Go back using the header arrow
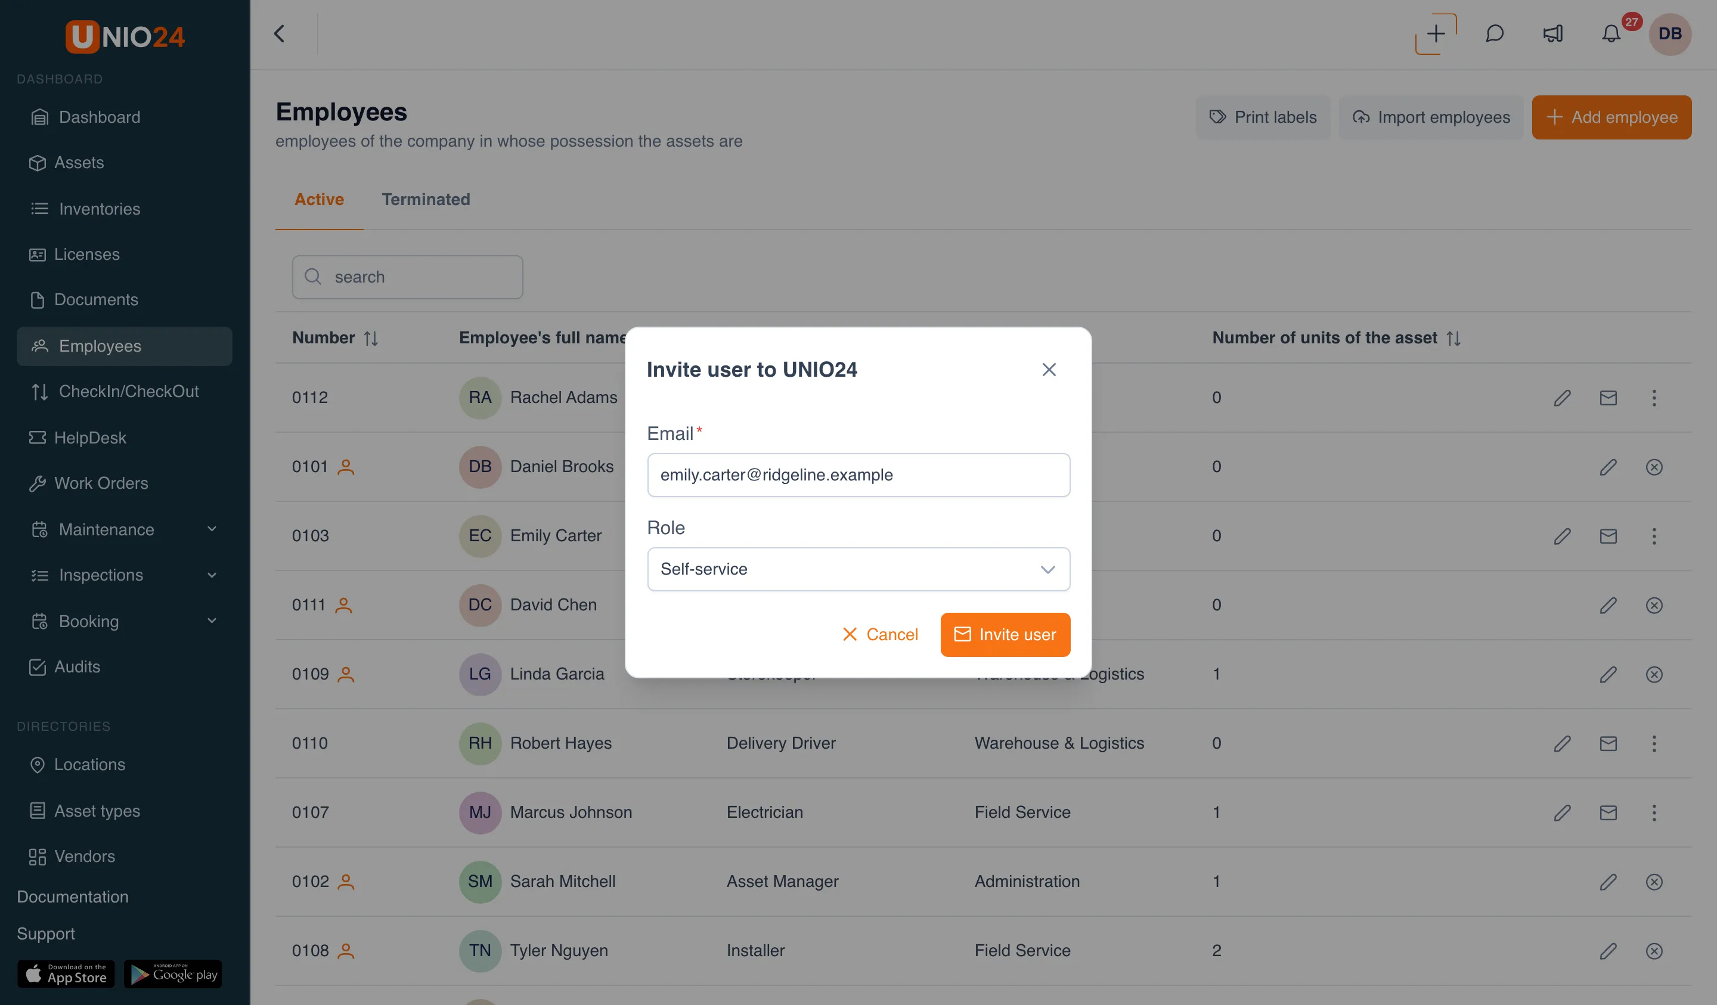The height and width of the screenshot is (1005, 1717). [280, 34]
